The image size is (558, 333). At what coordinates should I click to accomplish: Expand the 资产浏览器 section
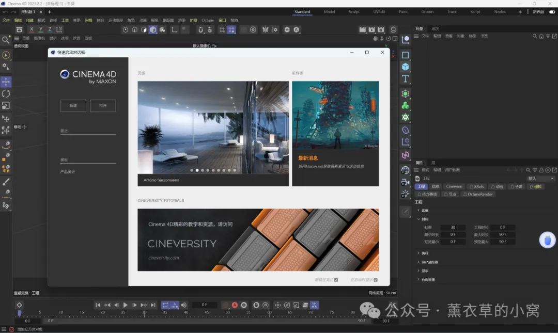(419, 262)
